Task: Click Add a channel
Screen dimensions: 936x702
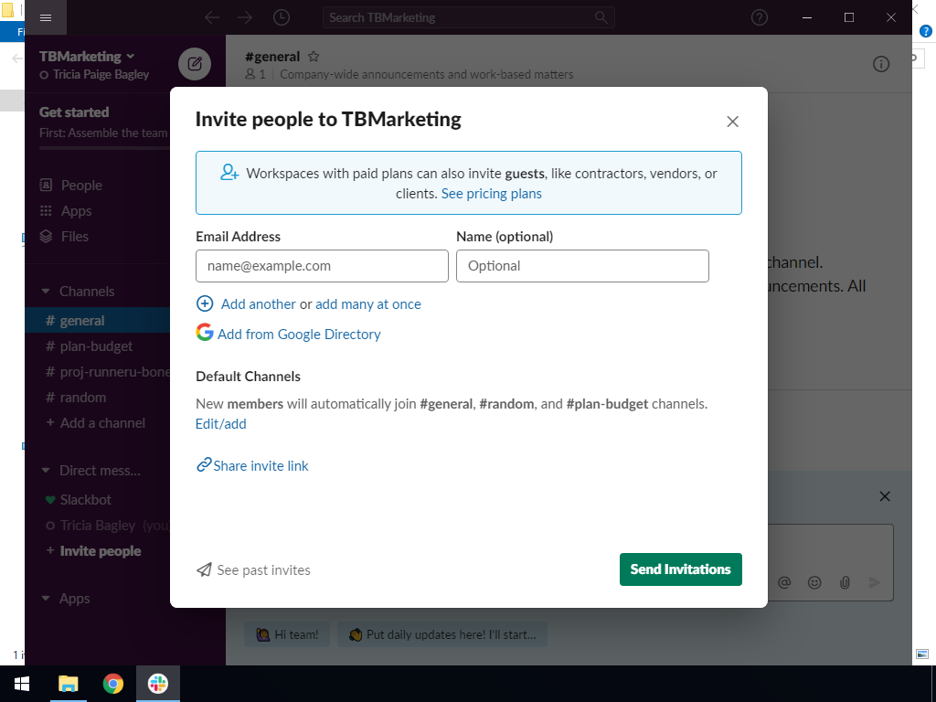Action: [102, 423]
